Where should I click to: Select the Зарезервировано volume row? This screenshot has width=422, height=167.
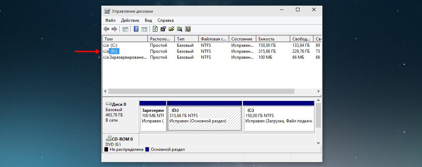coord(212,57)
